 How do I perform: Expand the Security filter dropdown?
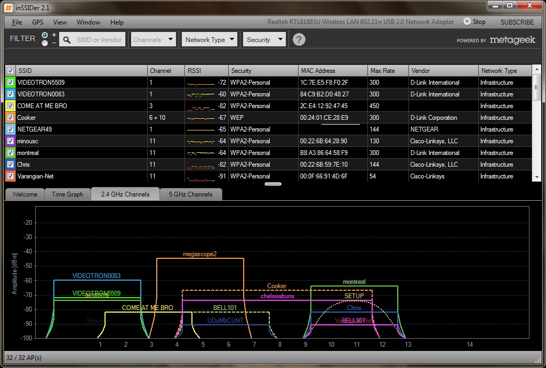(x=265, y=39)
